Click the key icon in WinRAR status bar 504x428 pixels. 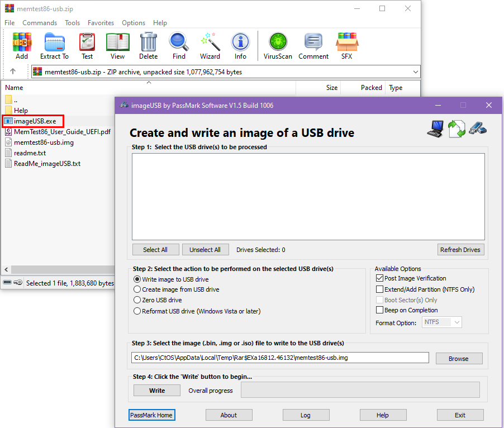pyautogui.click(x=18, y=282)
